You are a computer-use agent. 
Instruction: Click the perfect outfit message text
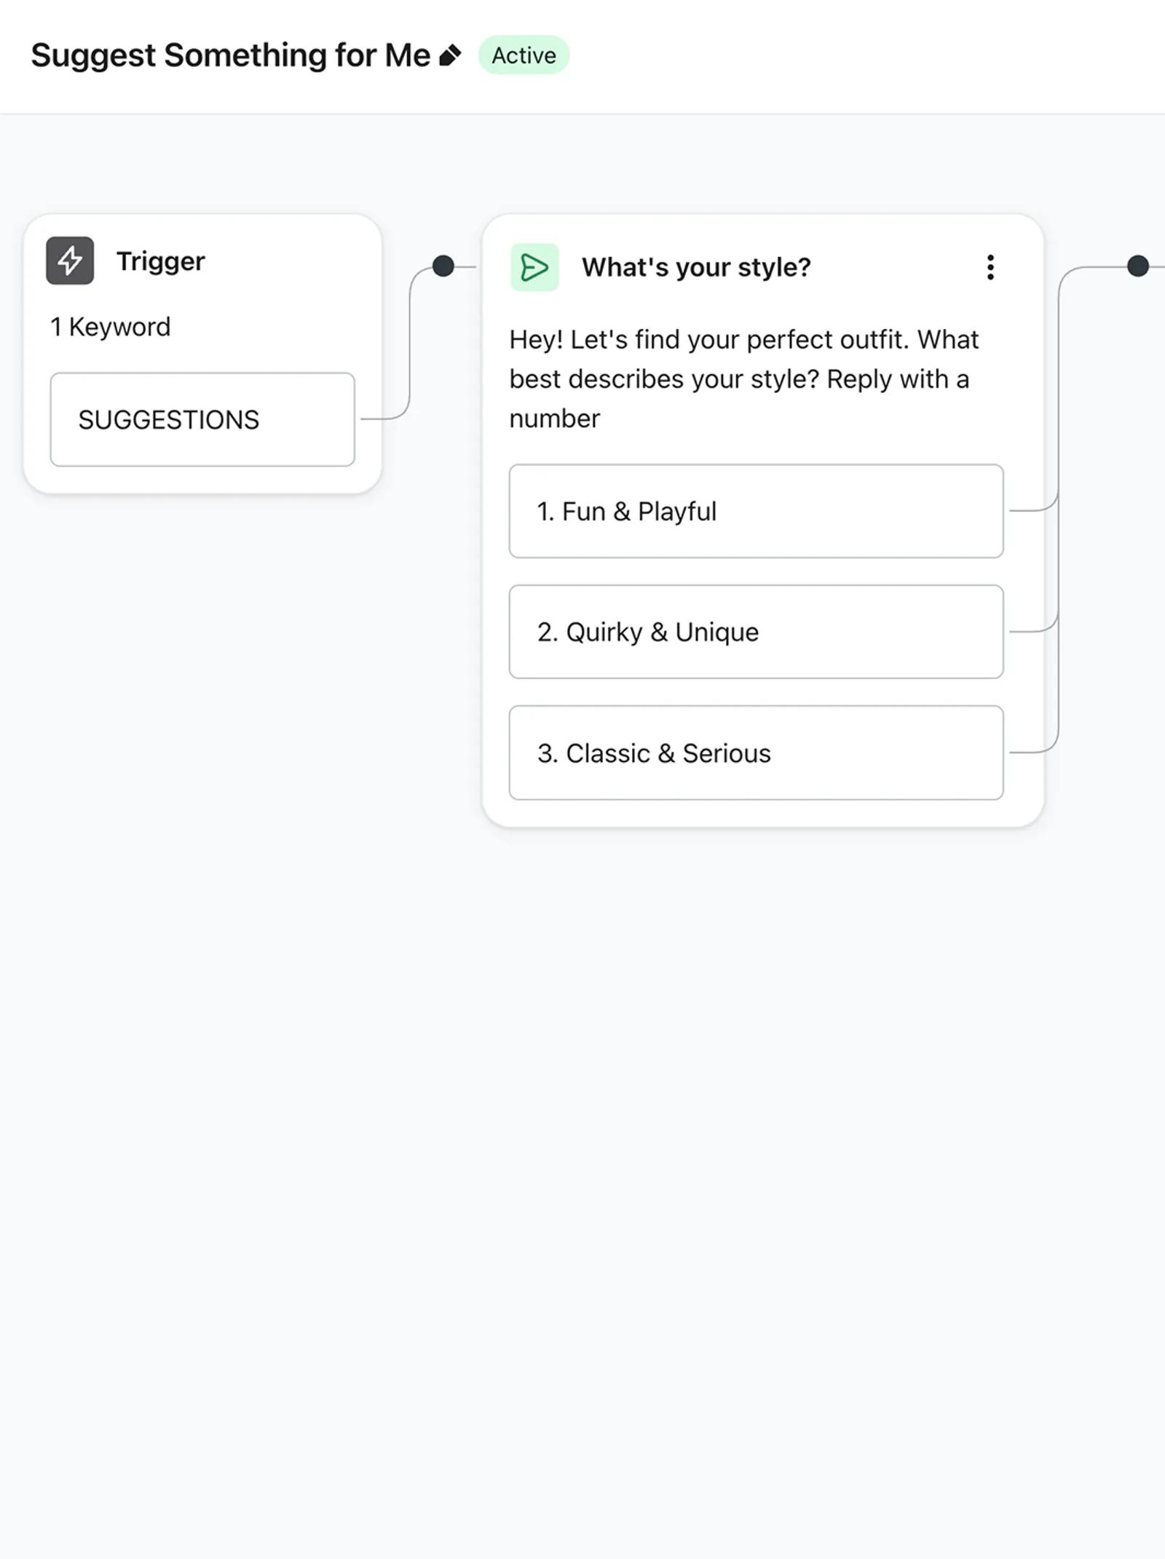pyautogui.click(x=744, y=379)
